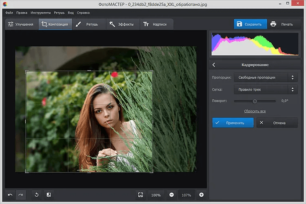This screenshot has height=204, width=306.
Task: Zoom out with the minus button
Action: tap(171, 195)
